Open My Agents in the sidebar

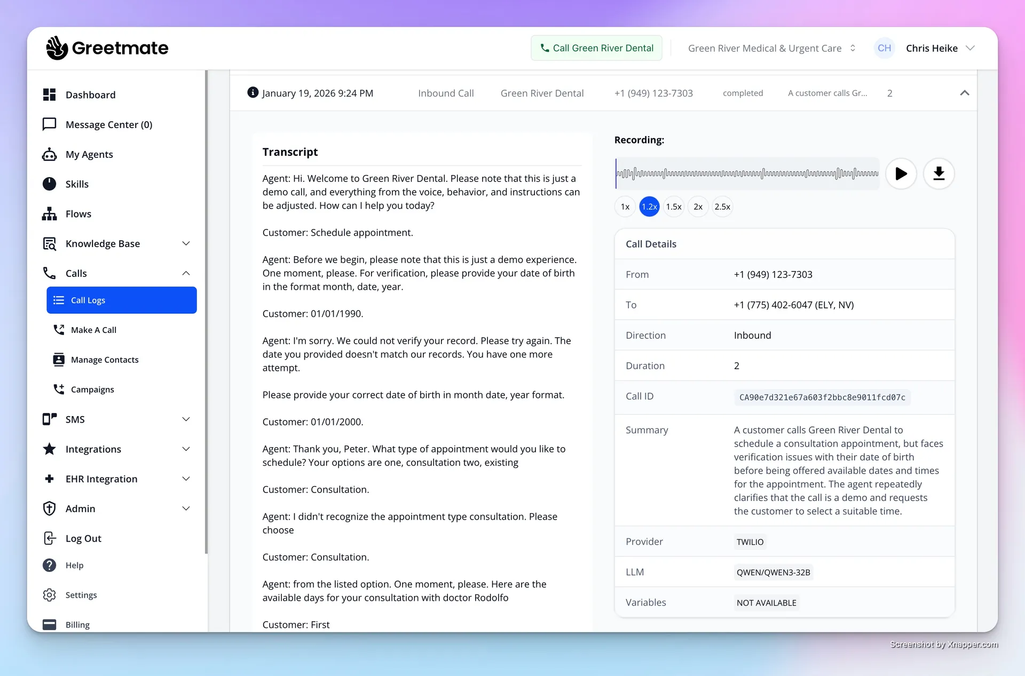(89, 154)
